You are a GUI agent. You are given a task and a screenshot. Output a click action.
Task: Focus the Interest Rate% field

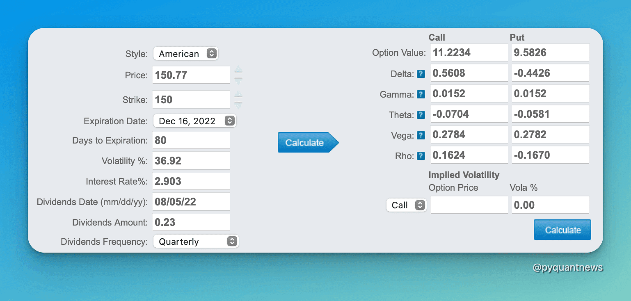pos(191,181)
